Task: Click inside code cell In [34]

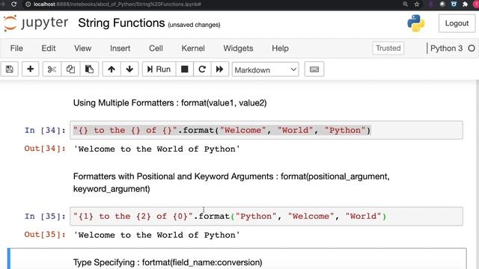Action: [266, 130]
